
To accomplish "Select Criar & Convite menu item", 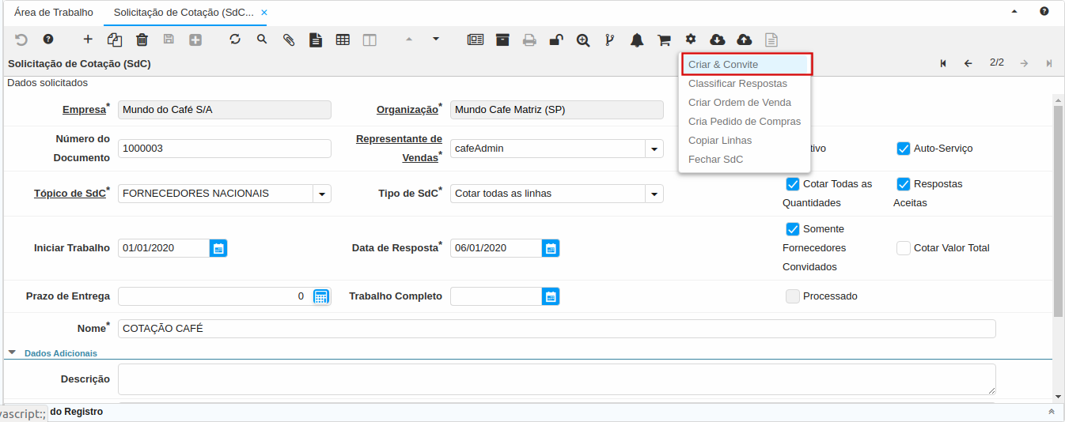I will click(723, 65).
